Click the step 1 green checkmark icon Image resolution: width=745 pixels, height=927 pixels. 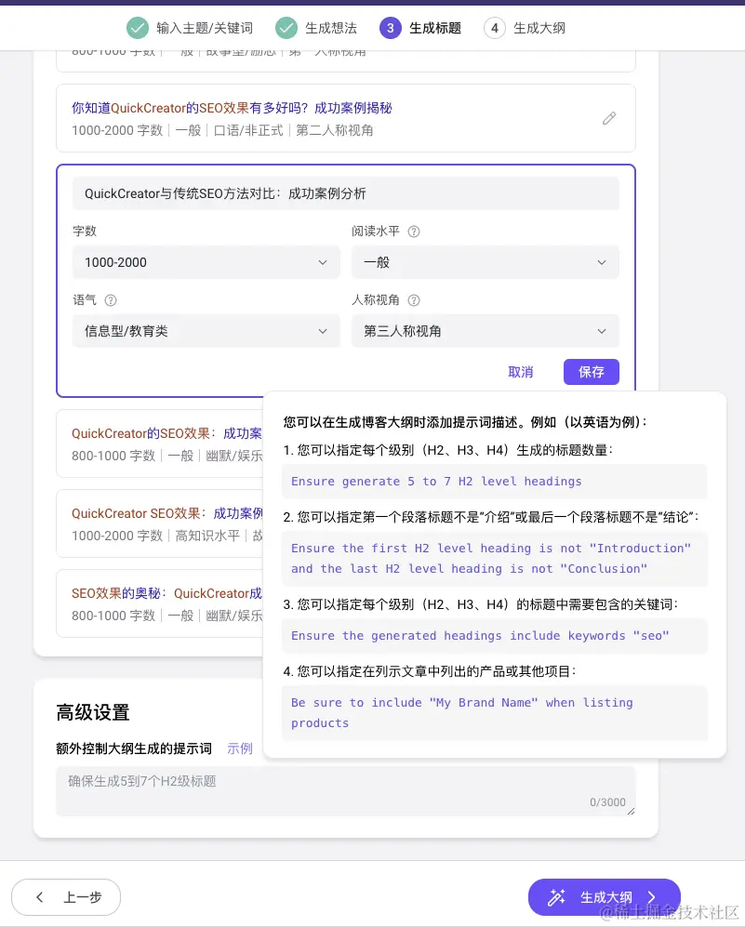[x=138, y=28]
